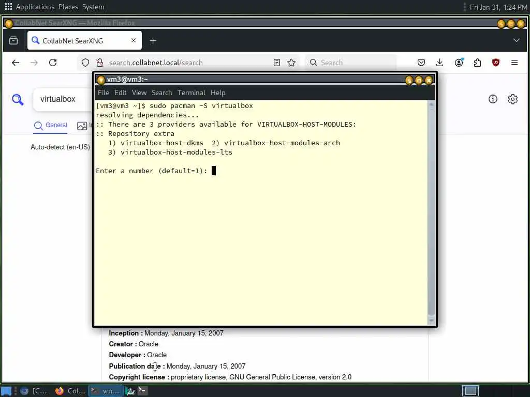This screenshot has height=397, width=530.
Task: Click the 'Copyright license' infobox row
Action: click(230, 377)
